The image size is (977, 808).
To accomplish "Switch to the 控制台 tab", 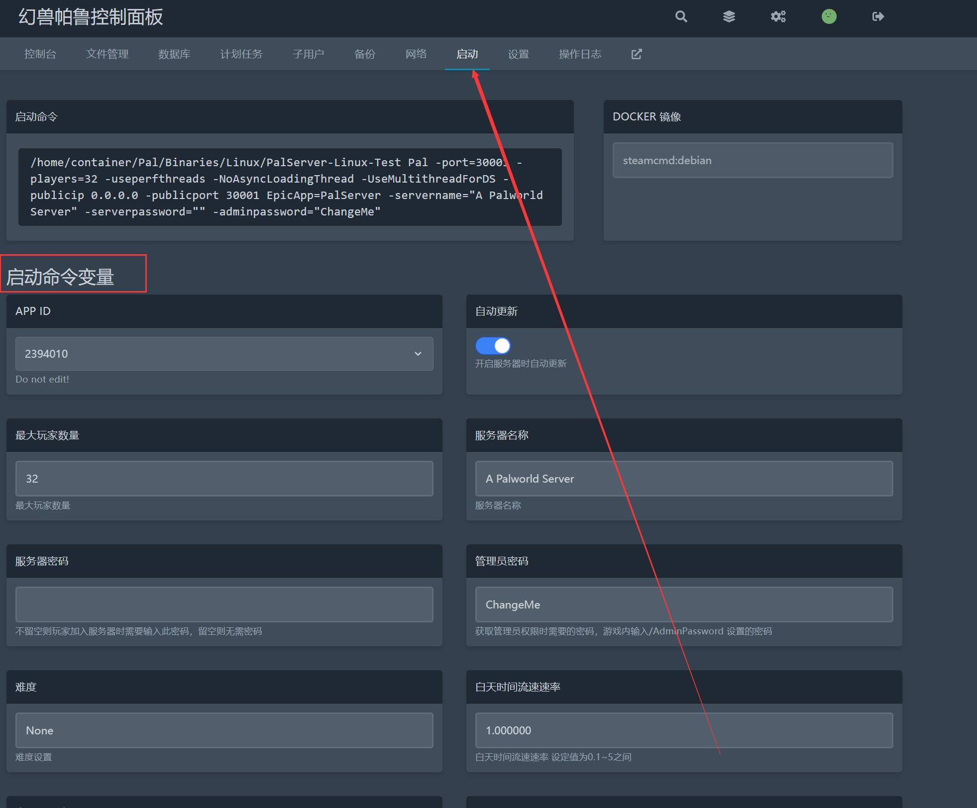I will [x=40, y=54].
